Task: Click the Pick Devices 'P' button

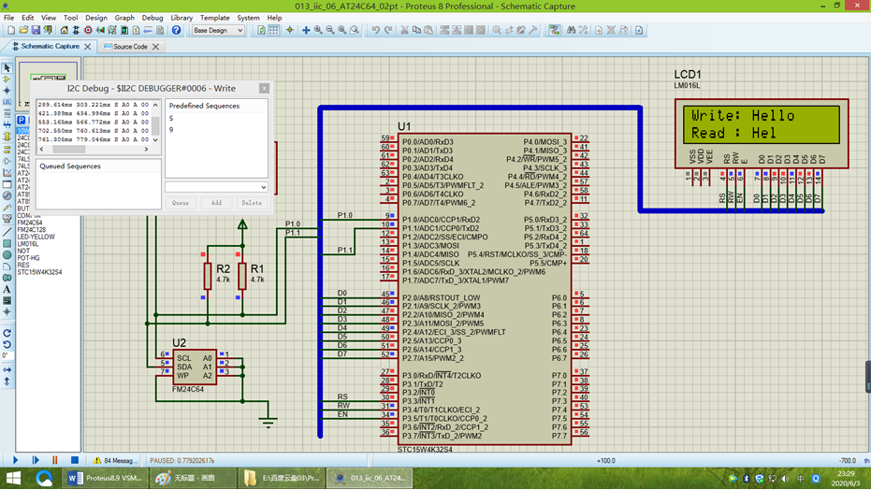Action: click(23, 121)
